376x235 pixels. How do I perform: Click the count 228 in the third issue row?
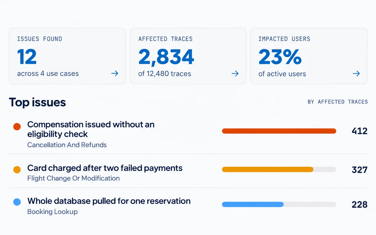tap(360, 204)
